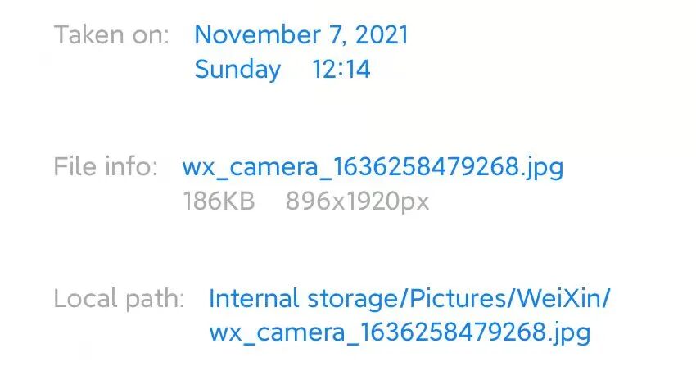Click '.jpg' extension in File info name
The width and height of the screenshot is (696, 380).
coord(541,169)
